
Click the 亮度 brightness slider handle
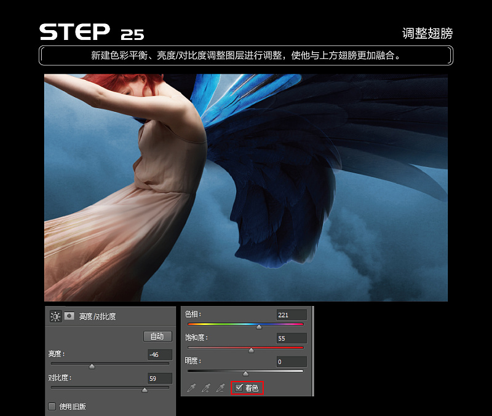click(92, 366)
